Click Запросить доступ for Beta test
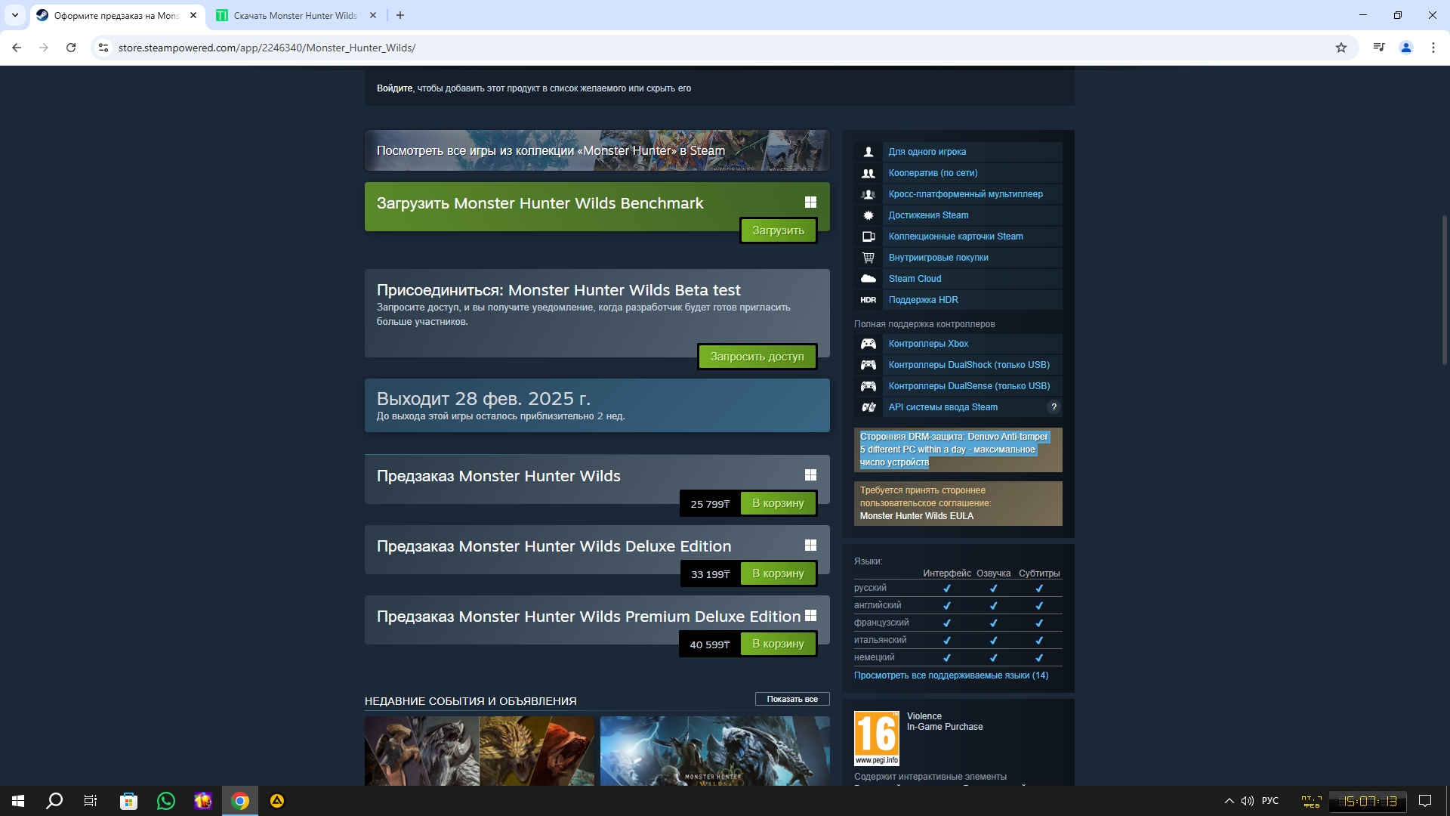This screenshot has height=816, width=1450. 757,357
